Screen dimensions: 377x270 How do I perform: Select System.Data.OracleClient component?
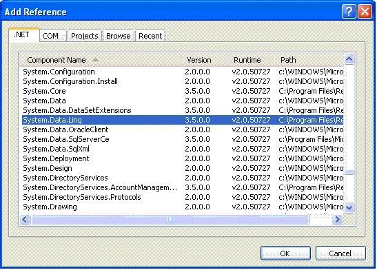point(183,129)
